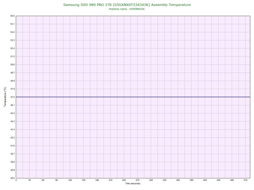This screenshot has width=254, height=190.
Task: Pick the 38.9 temperature tick label
Action: 13,170
